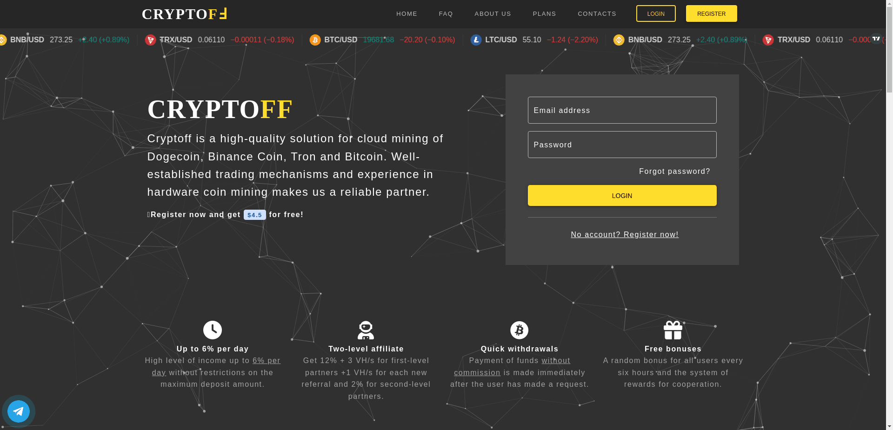The height and width of the screenshot is (430, 893).
Task: Click the yellow REGISTER button
Action: [x=711, y=13]
